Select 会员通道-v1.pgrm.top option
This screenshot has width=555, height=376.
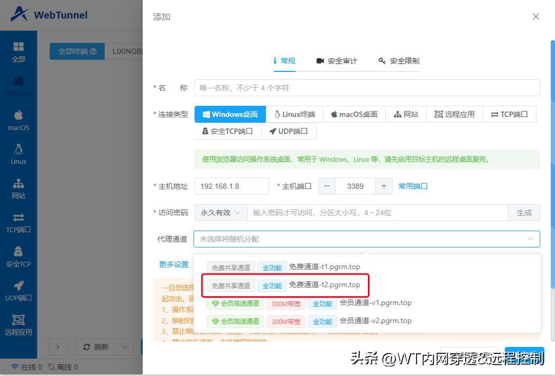pyautogui.click(x=367, y=303)
